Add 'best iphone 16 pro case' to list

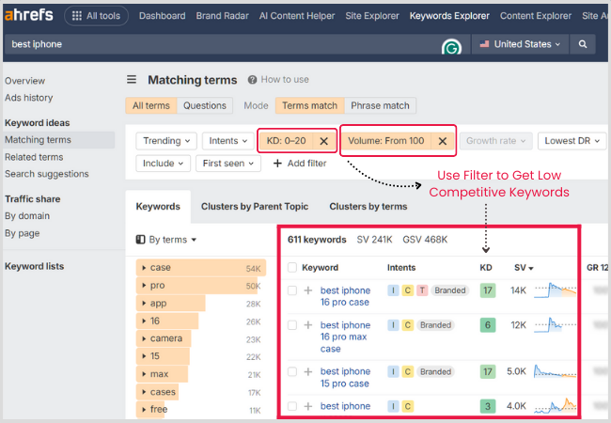307,290
